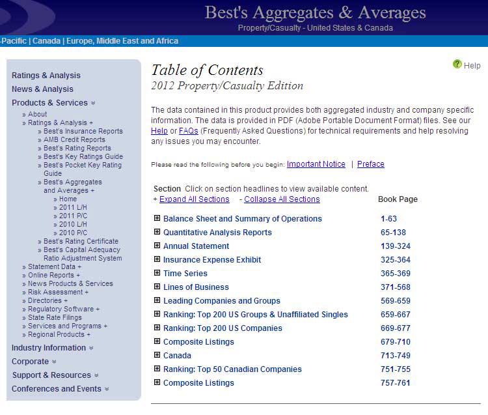The image size is (488, 415).
Task: Open the 2010 P/C edition
Action: point(73,233)
